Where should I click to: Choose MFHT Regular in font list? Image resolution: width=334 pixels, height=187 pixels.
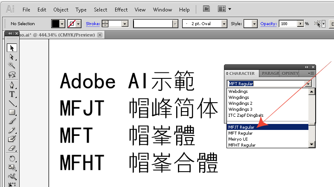point(267,145)
